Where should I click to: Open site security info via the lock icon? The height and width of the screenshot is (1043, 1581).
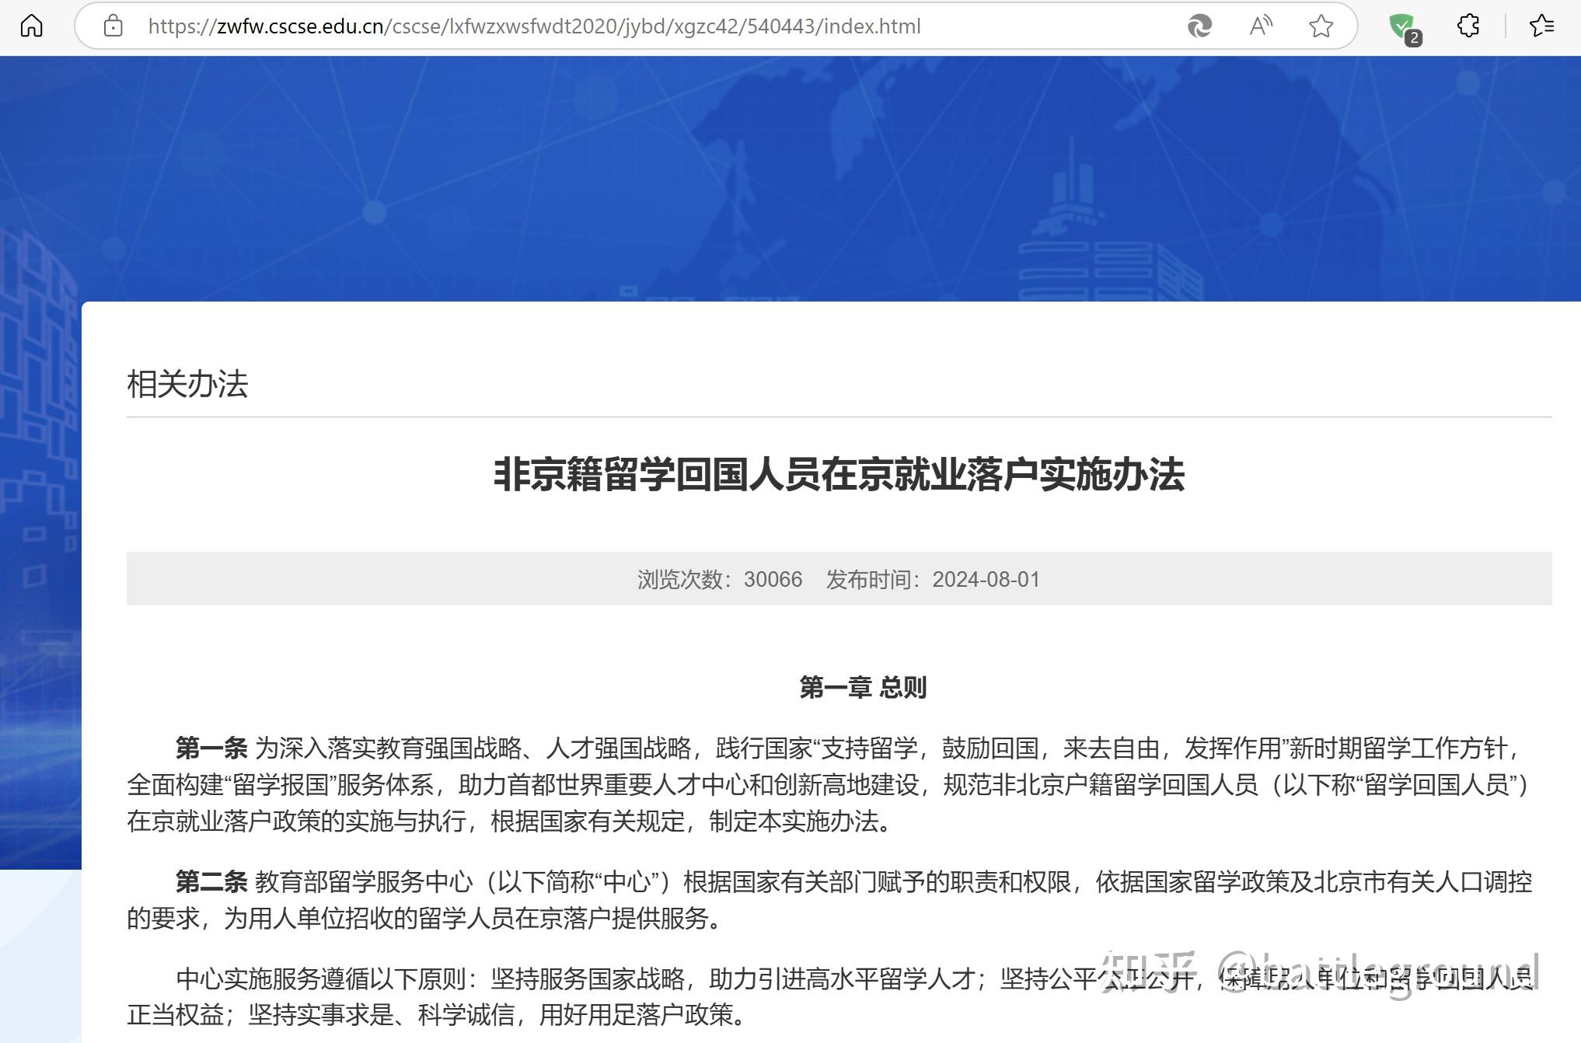[113, 26]
